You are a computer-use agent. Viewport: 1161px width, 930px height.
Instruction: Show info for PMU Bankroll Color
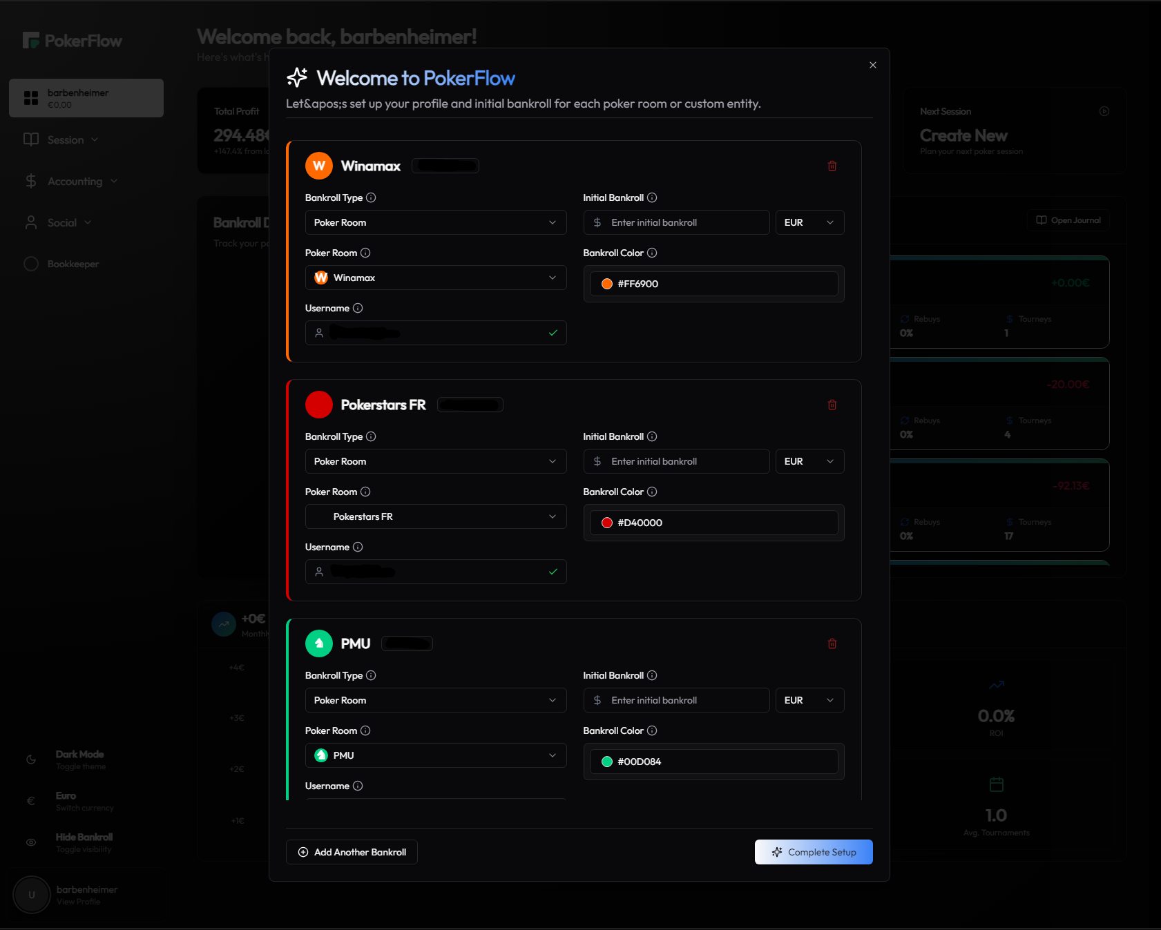click(x=652, y=730)
